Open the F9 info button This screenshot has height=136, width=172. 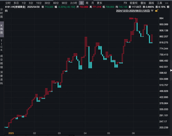tap(125, 3)
